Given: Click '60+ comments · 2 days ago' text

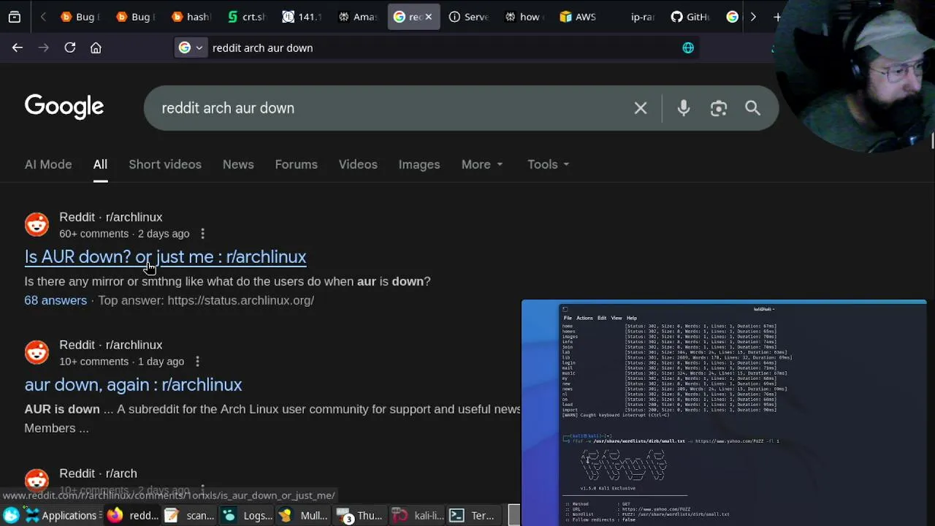Looking at the screenshot, I should click(x=124, y=234).
